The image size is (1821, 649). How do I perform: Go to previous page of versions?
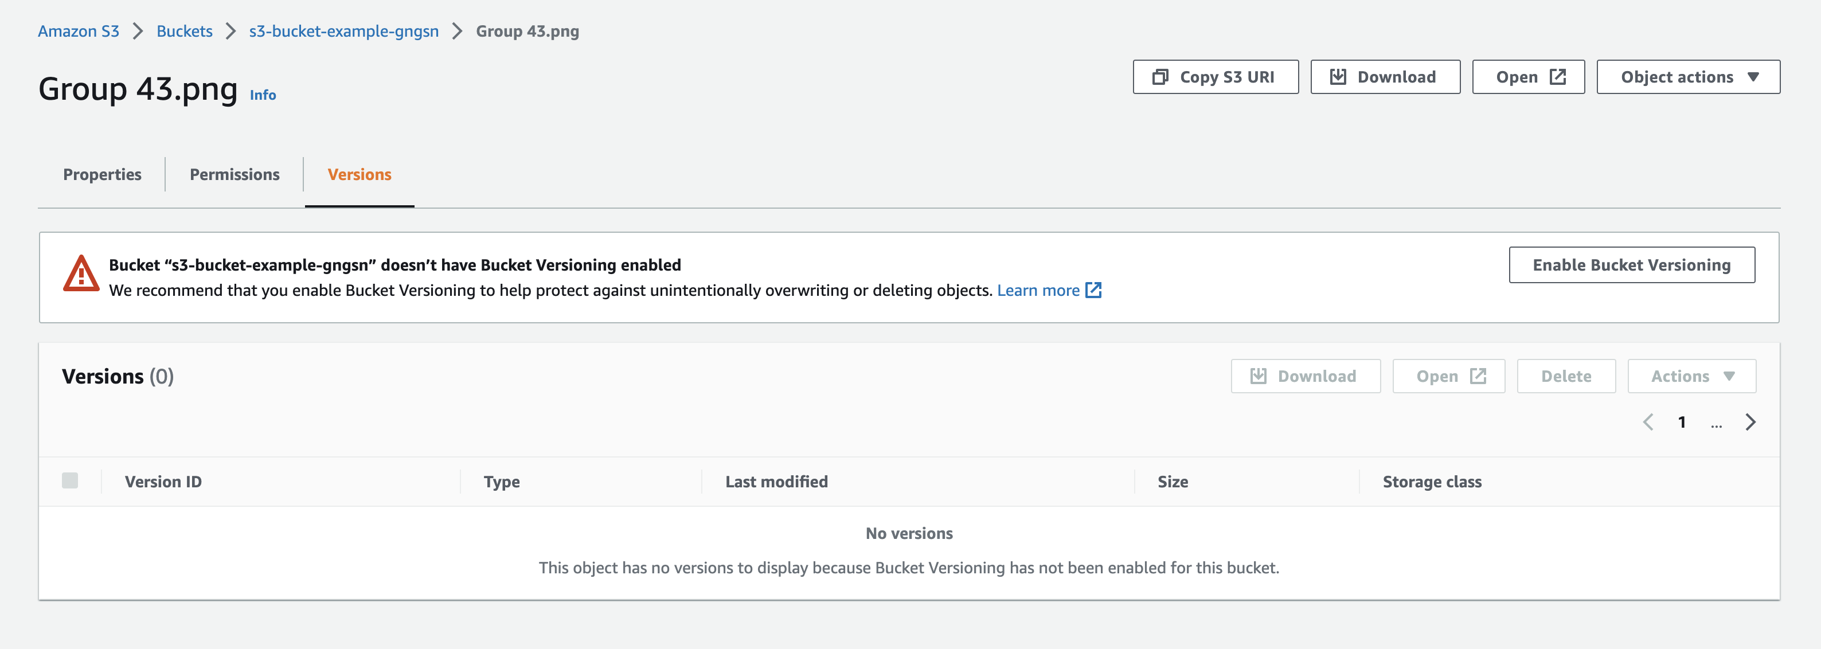coord(1648,422)
